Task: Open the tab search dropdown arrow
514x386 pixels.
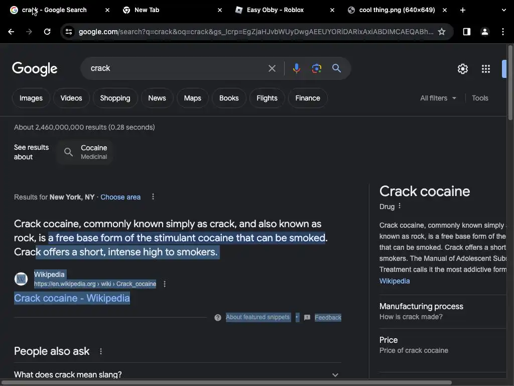Action: click(x=504, y=10)
